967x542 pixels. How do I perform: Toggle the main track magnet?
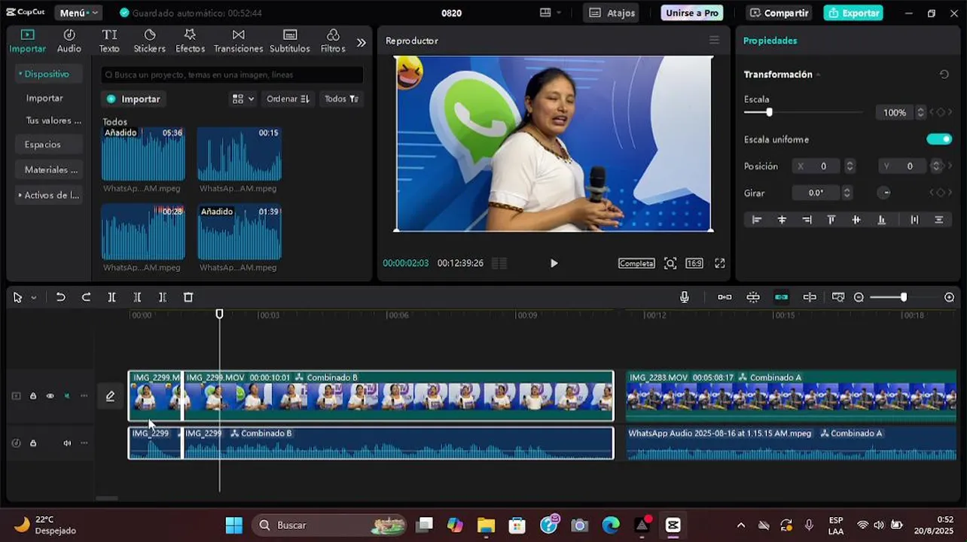click(x=724, y=297)
